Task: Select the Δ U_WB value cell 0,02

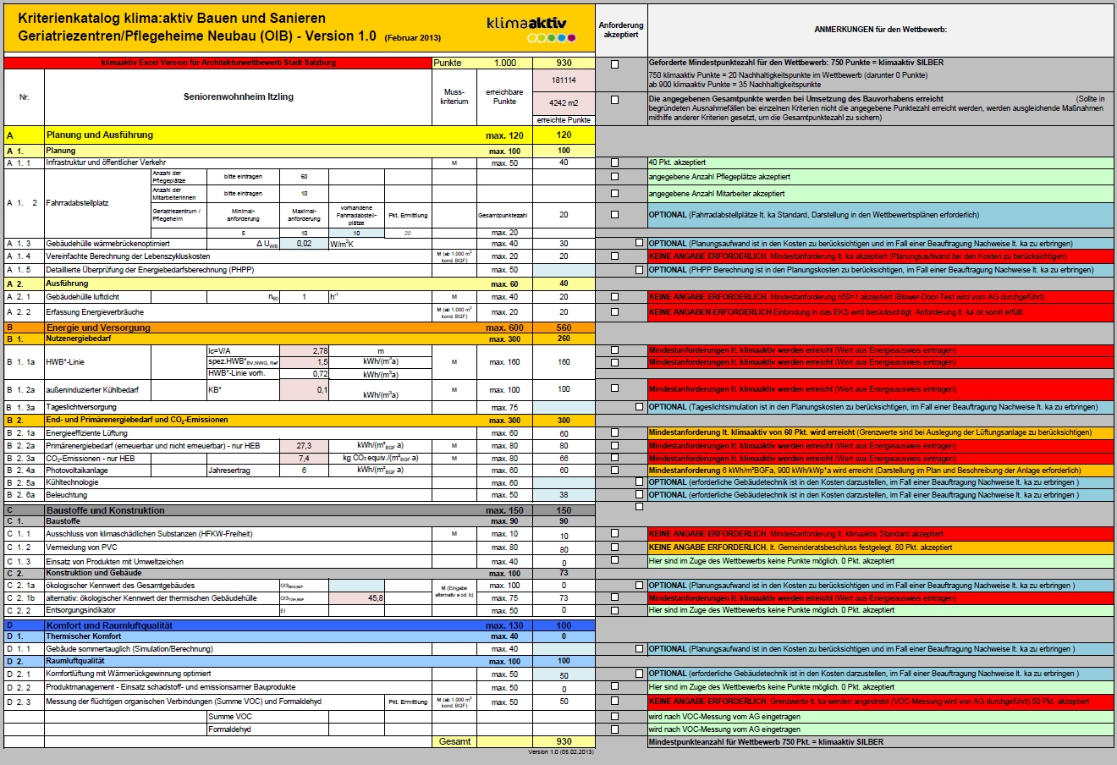Action: pos(304,244)
